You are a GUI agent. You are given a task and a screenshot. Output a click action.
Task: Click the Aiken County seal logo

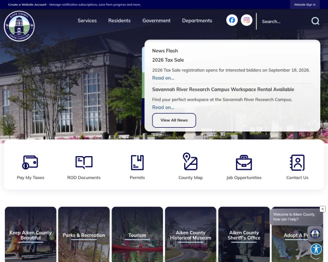point(19,26)
